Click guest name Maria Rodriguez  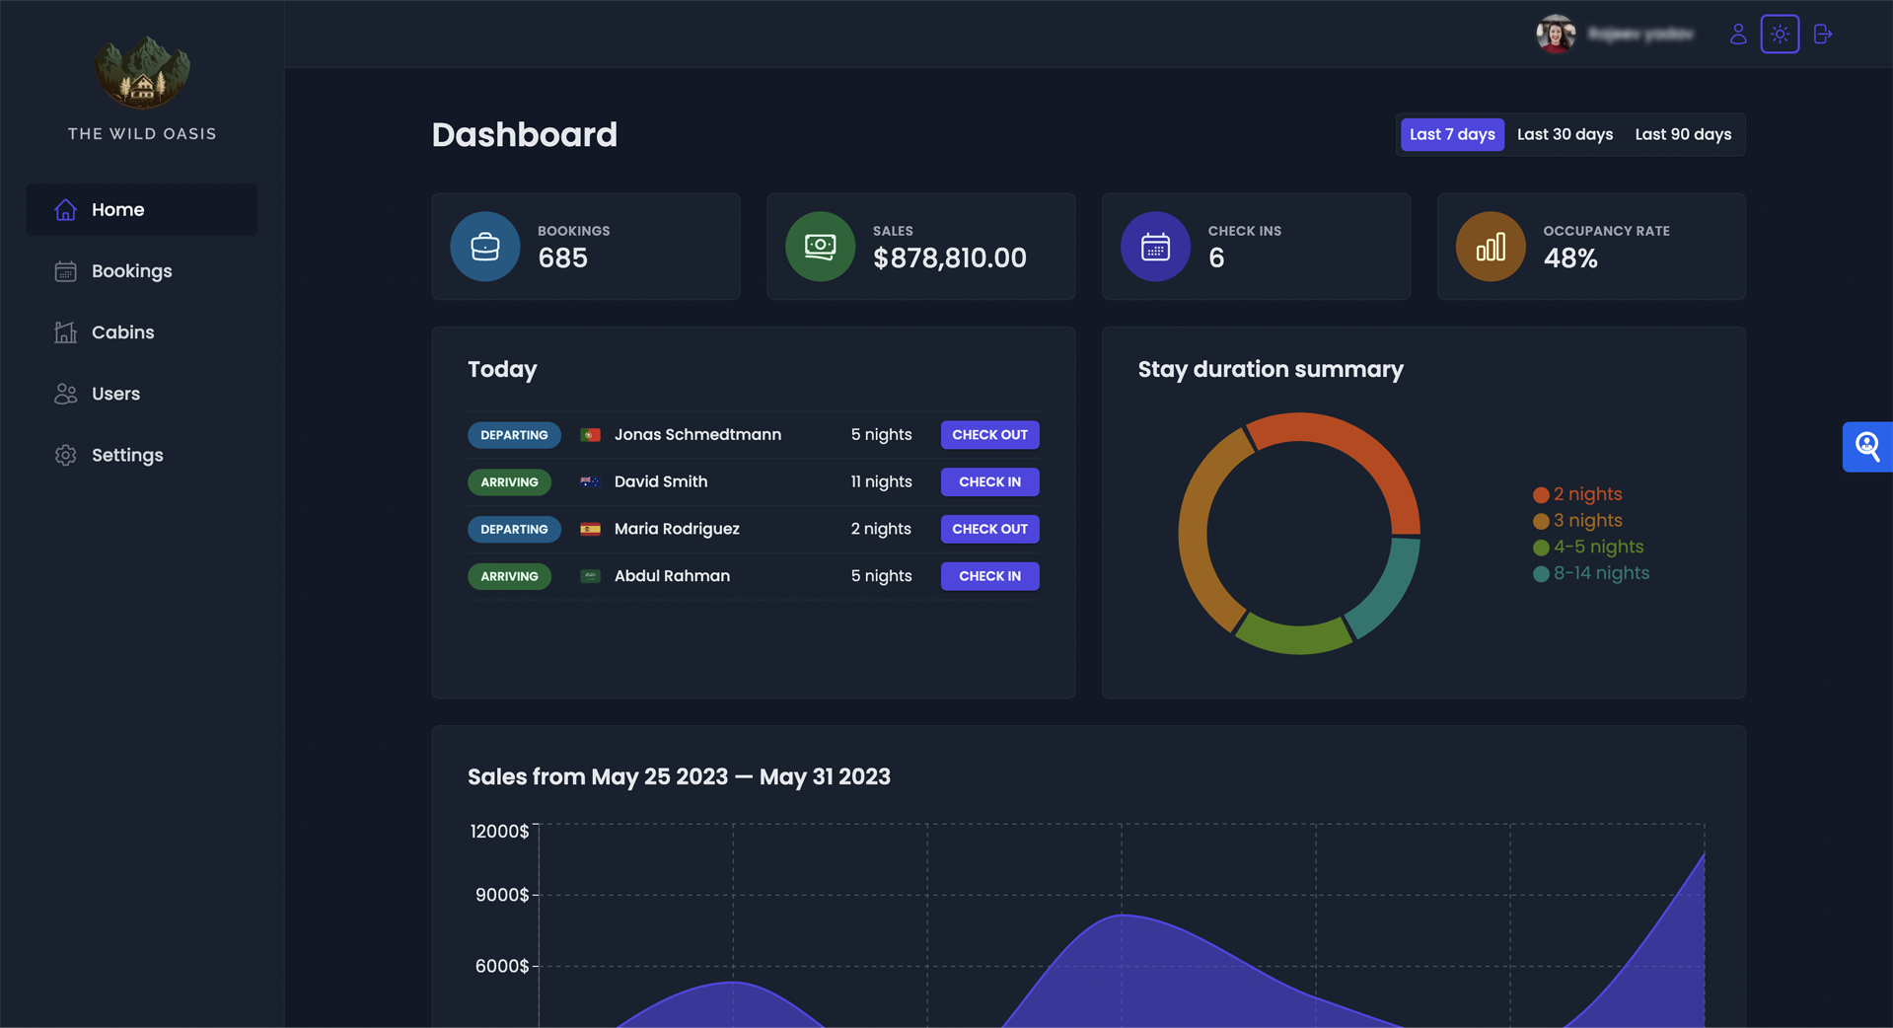coord(677,530)
